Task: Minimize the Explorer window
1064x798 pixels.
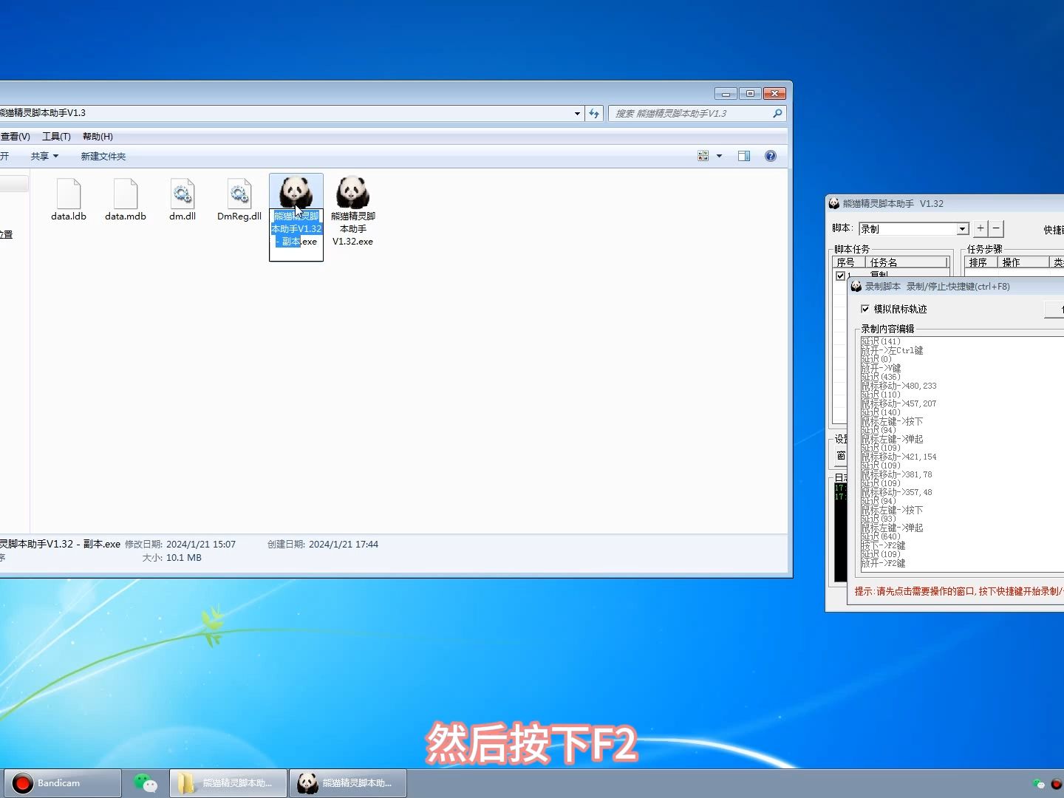Action: pyautogui.click(x=726, y=94)
